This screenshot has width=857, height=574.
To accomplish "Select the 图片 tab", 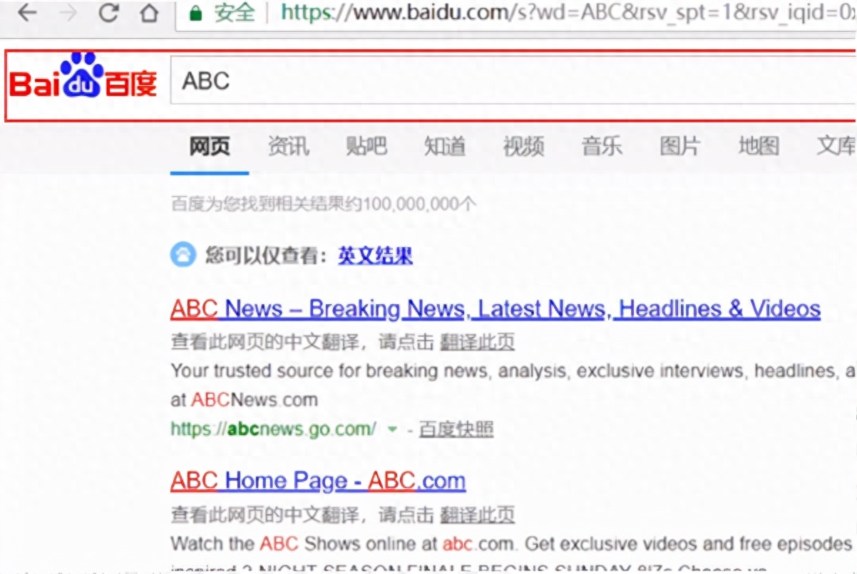I will (680, 147).
